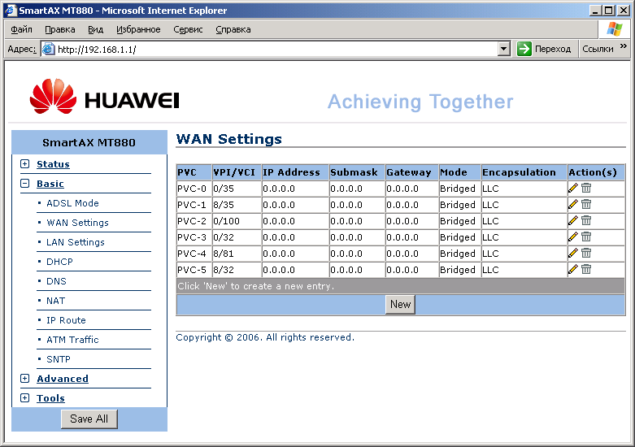The width and height of the screenshot is (635, 447).
Task: Collapse the Basic menu minus box
Action: tap(24, 184)
